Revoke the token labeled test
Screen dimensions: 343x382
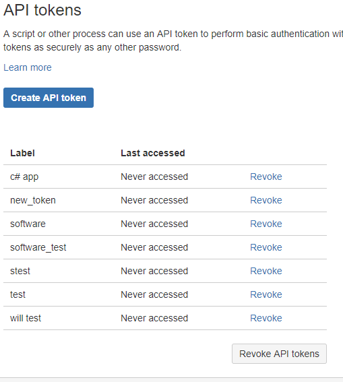(x=266, y=294)
